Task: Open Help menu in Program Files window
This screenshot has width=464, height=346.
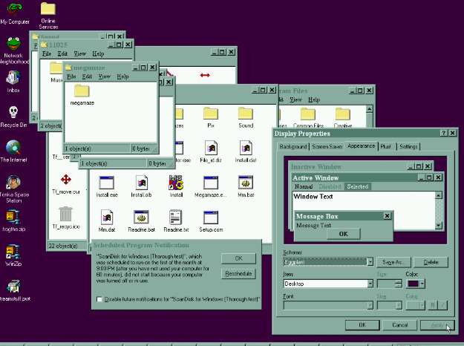Action: point(314,99)
